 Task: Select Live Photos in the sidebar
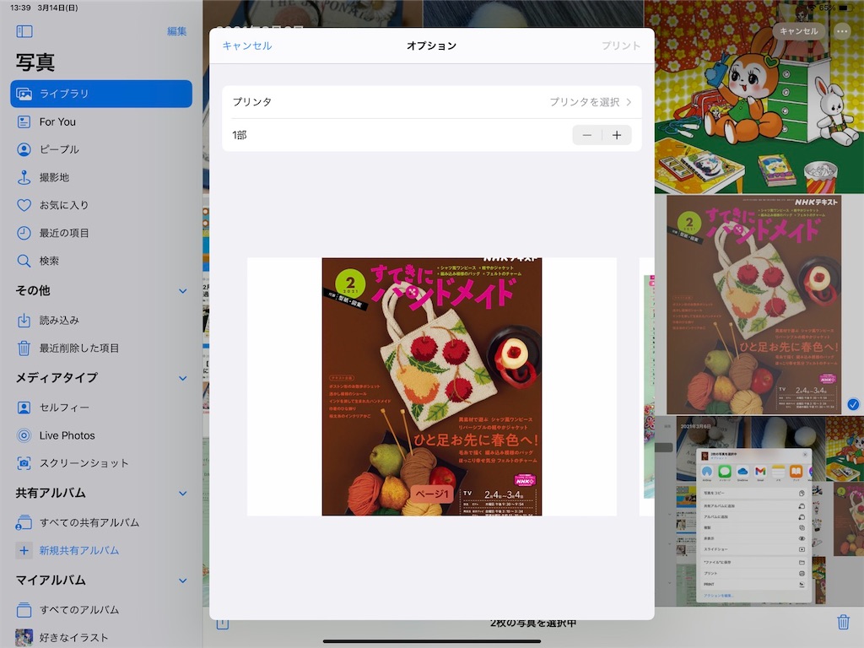coord(101,435)
